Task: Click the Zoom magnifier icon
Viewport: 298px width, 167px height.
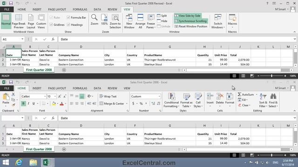Action: click(94, 19)
